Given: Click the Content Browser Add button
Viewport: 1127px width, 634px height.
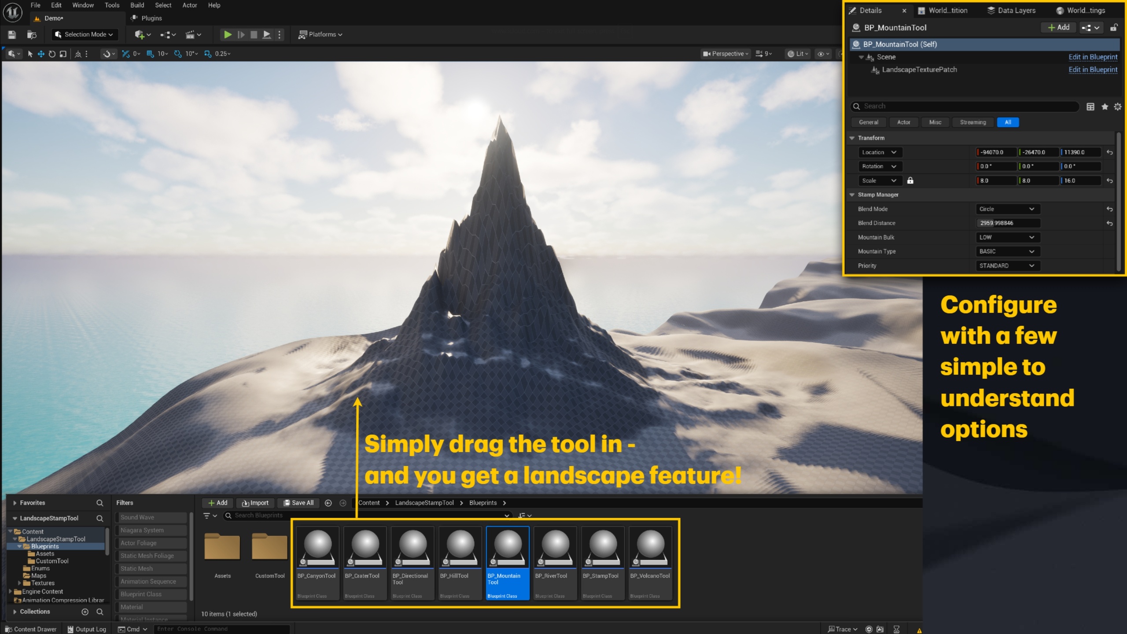Looking at the screenshot, I should 217,503.
